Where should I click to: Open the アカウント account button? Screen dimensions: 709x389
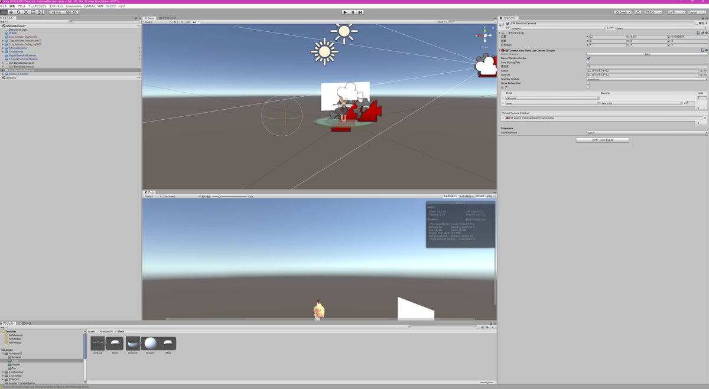(x=653, y=12)
